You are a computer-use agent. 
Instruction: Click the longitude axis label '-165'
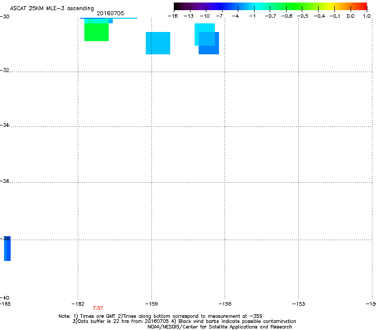point(5,304)
